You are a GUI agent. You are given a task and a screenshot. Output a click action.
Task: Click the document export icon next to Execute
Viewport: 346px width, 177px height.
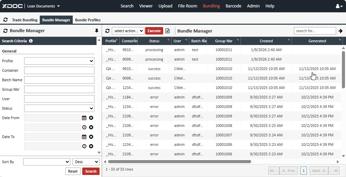[x=168, y=31]
